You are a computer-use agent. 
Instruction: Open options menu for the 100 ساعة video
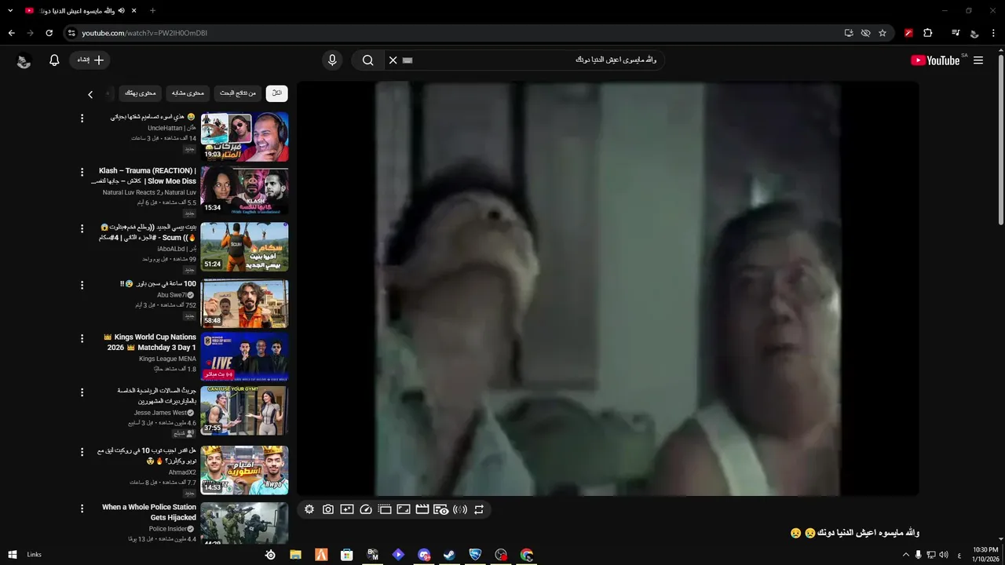tap(82, 284)
